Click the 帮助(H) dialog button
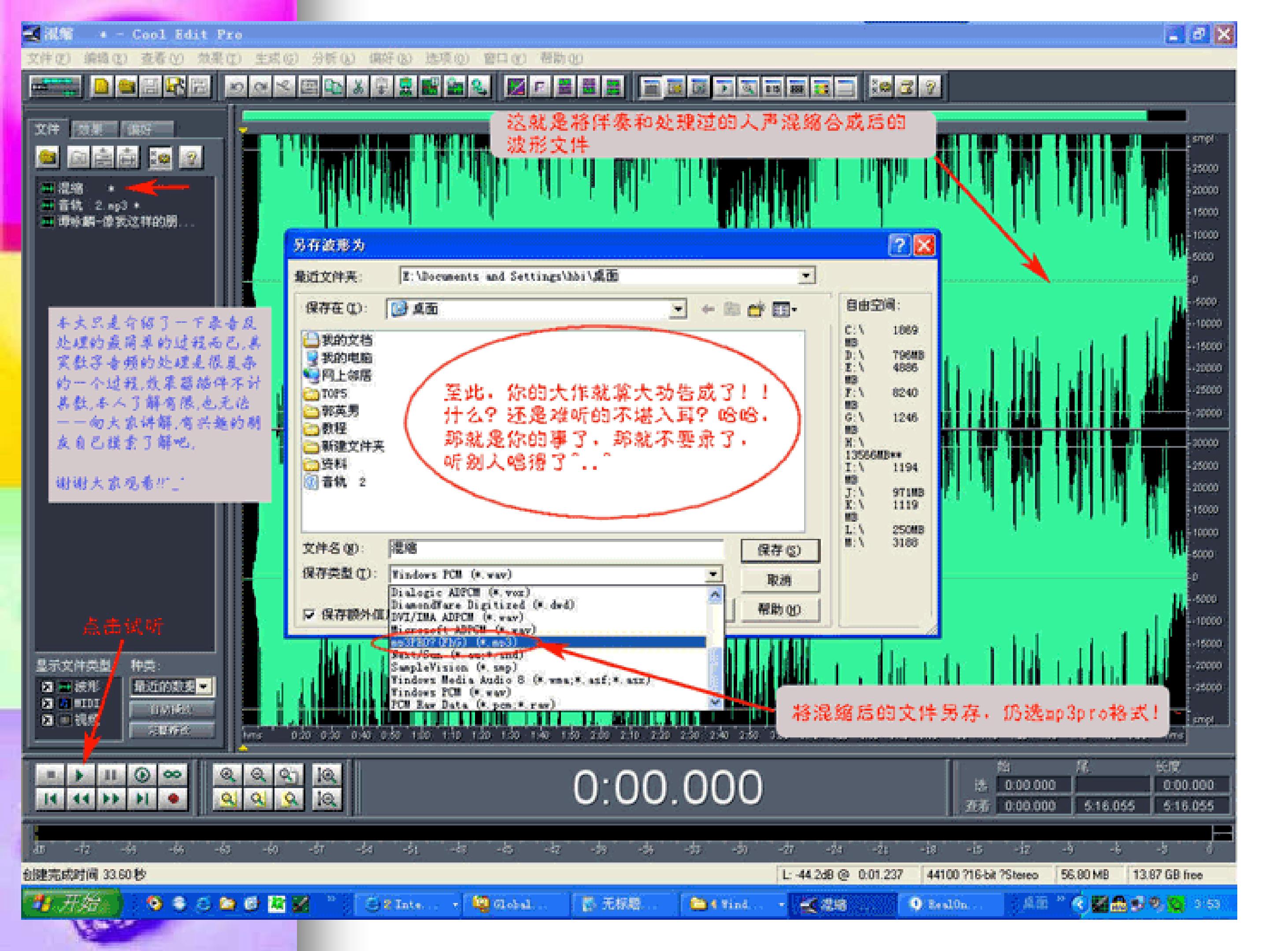Viewport: 1269px width, 951px height. coord(779,610)
